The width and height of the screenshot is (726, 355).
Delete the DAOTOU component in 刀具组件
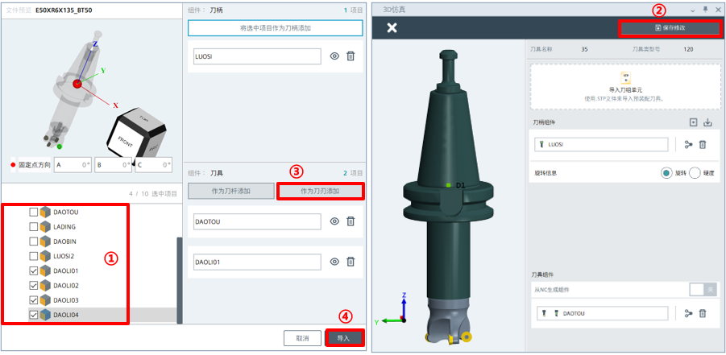(703, 314)
